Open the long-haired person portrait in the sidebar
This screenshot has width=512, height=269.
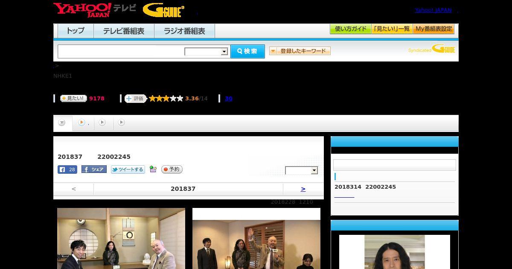tap(395, 252)
